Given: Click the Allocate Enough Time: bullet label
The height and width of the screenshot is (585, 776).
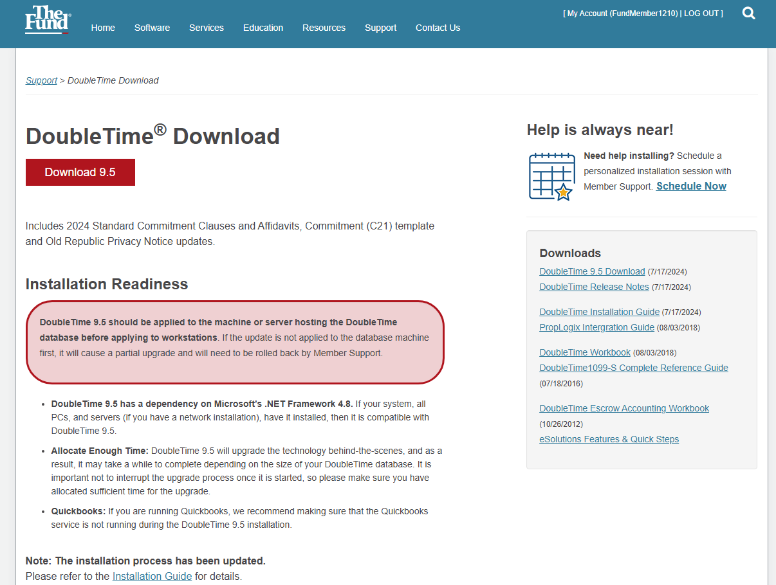Looking at the screenshot, I should 100,451.
